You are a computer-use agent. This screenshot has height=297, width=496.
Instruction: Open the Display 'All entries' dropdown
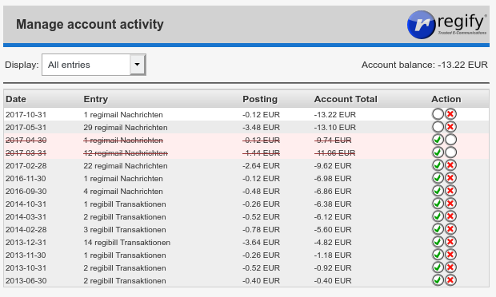[94, 65]
